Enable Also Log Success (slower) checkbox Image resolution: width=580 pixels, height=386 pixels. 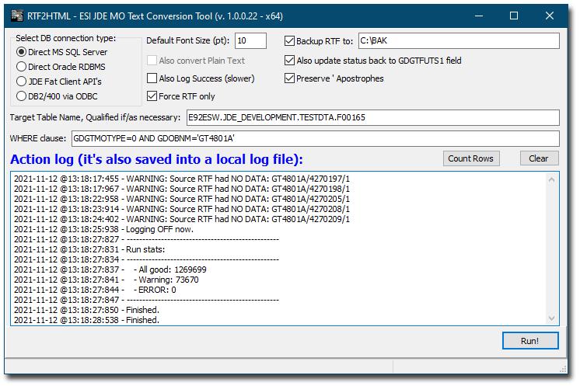[x=152, y=78]
